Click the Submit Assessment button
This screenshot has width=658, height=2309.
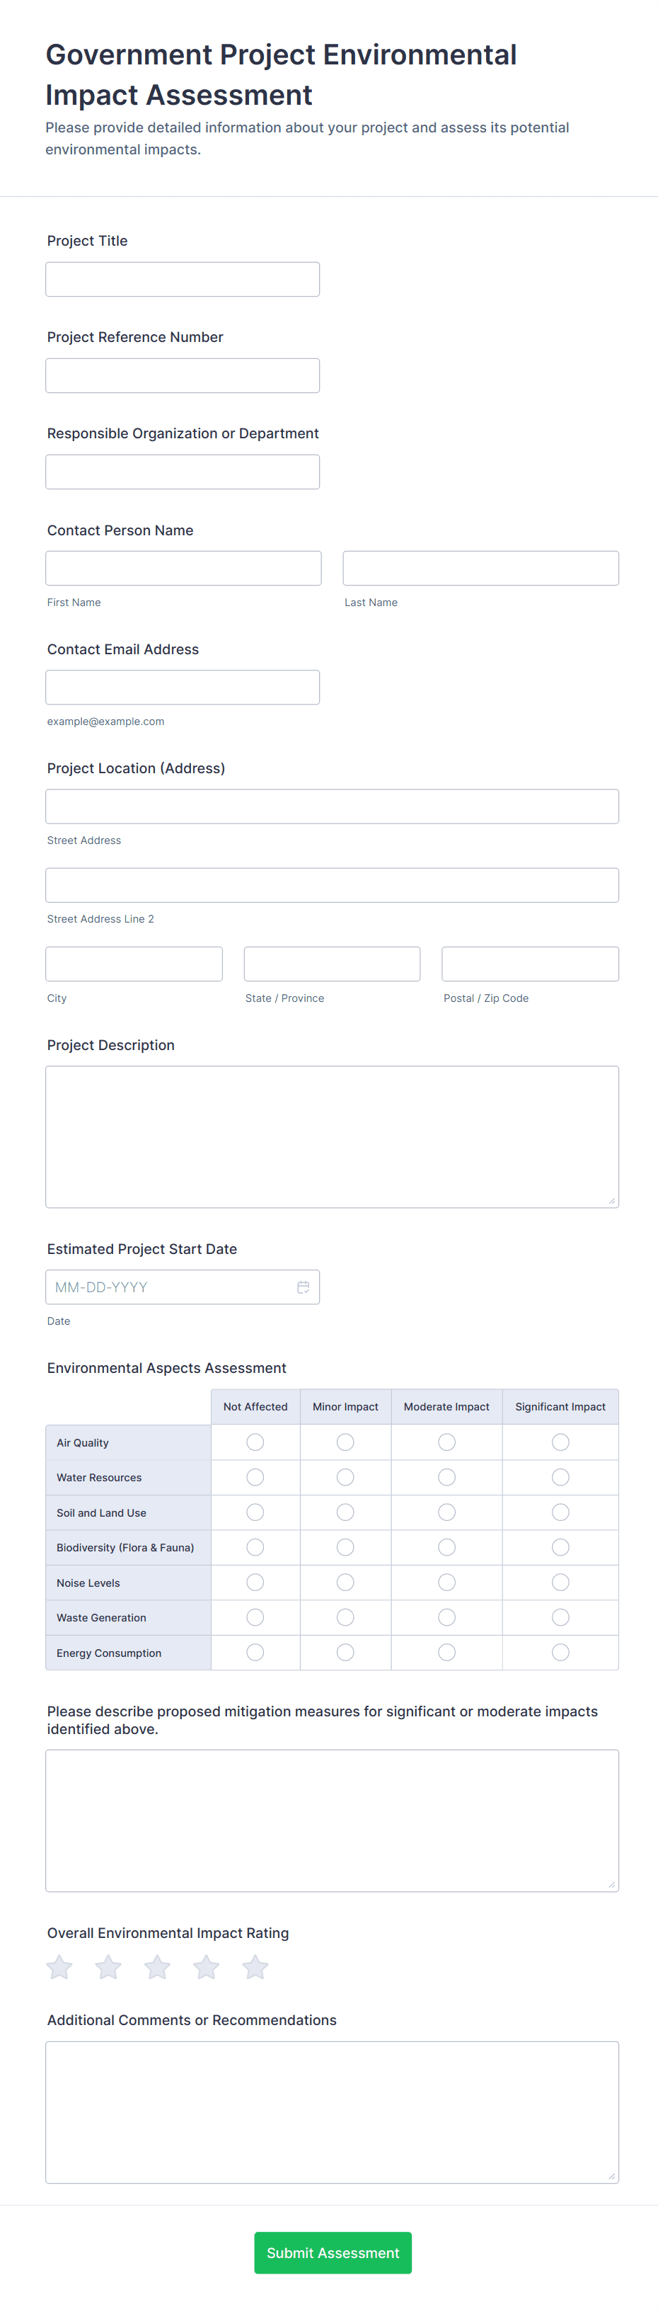[332, 2252]
